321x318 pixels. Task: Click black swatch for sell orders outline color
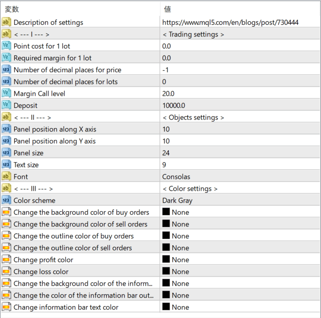tap(166, 248)
